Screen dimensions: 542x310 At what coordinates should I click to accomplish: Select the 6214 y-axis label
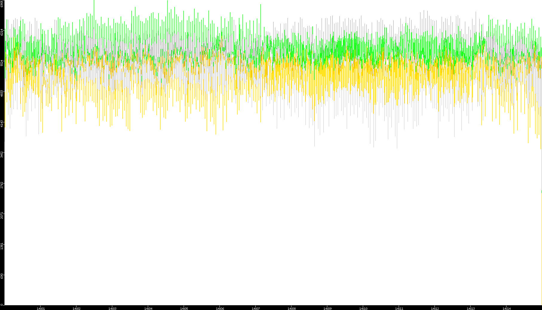coord(2,32)
